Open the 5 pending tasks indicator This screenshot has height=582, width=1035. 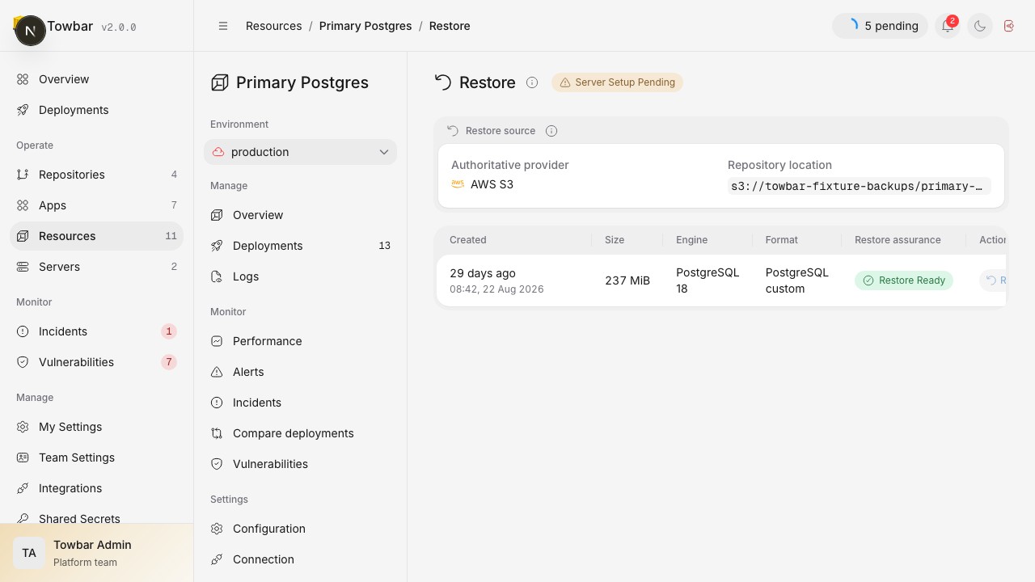pyautogui.click(x=880, y=26)
